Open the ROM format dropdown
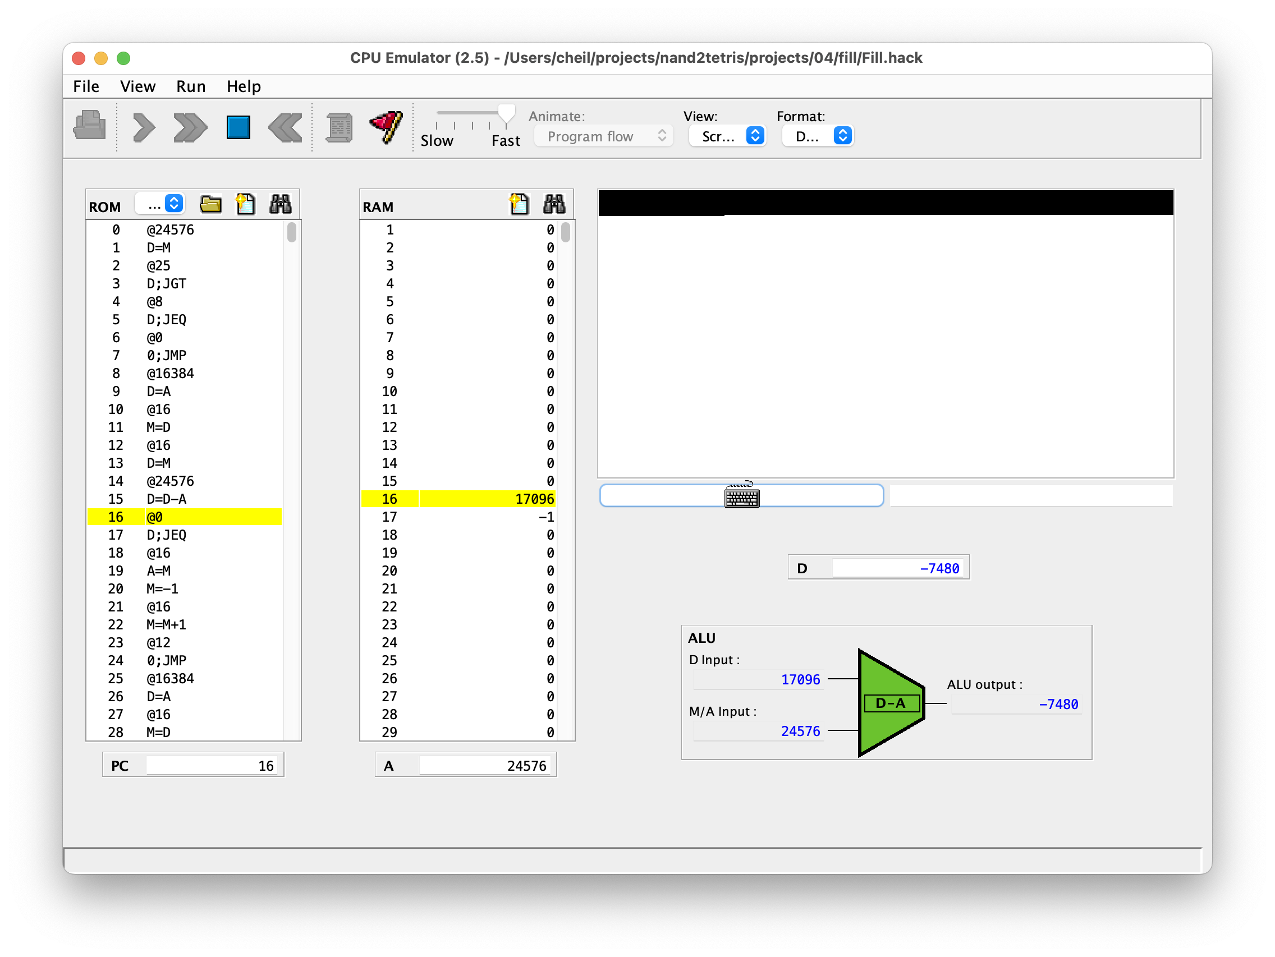The width and height of the screenshot is (1275, 957). pyautogui.click(x=161, y=205)
